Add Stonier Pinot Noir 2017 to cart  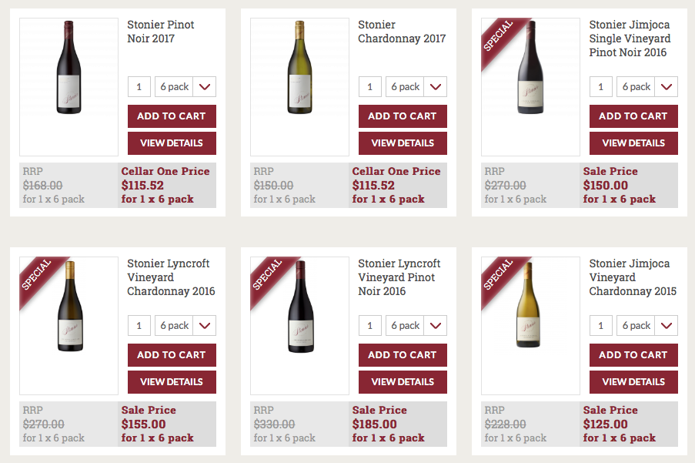[x=172, y=116]
